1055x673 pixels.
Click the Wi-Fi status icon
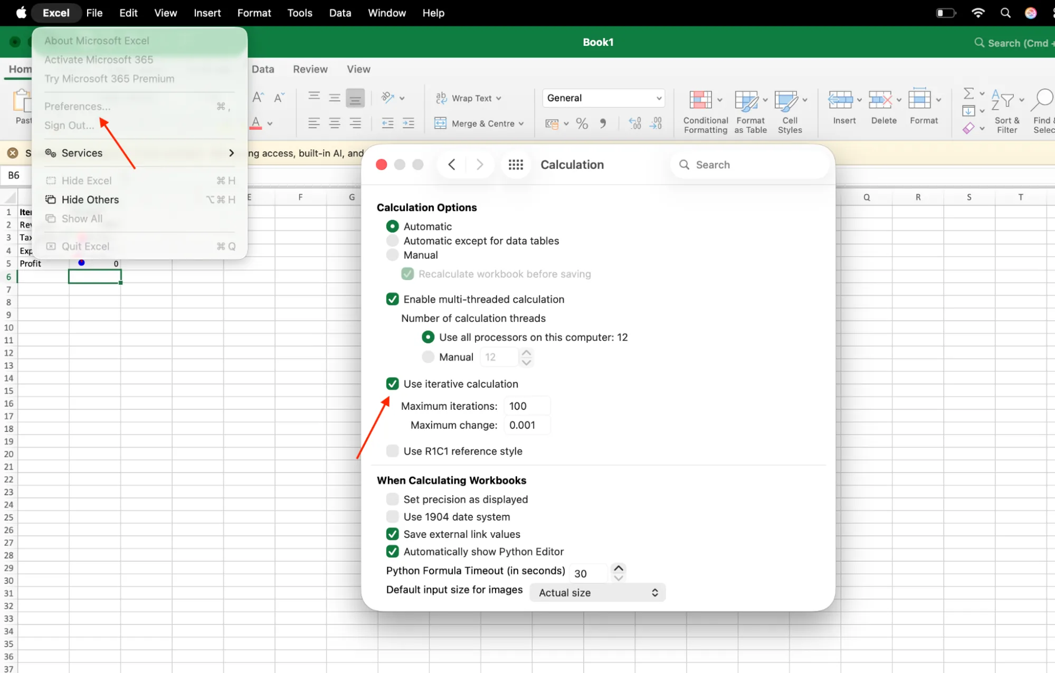click(978, 13)
